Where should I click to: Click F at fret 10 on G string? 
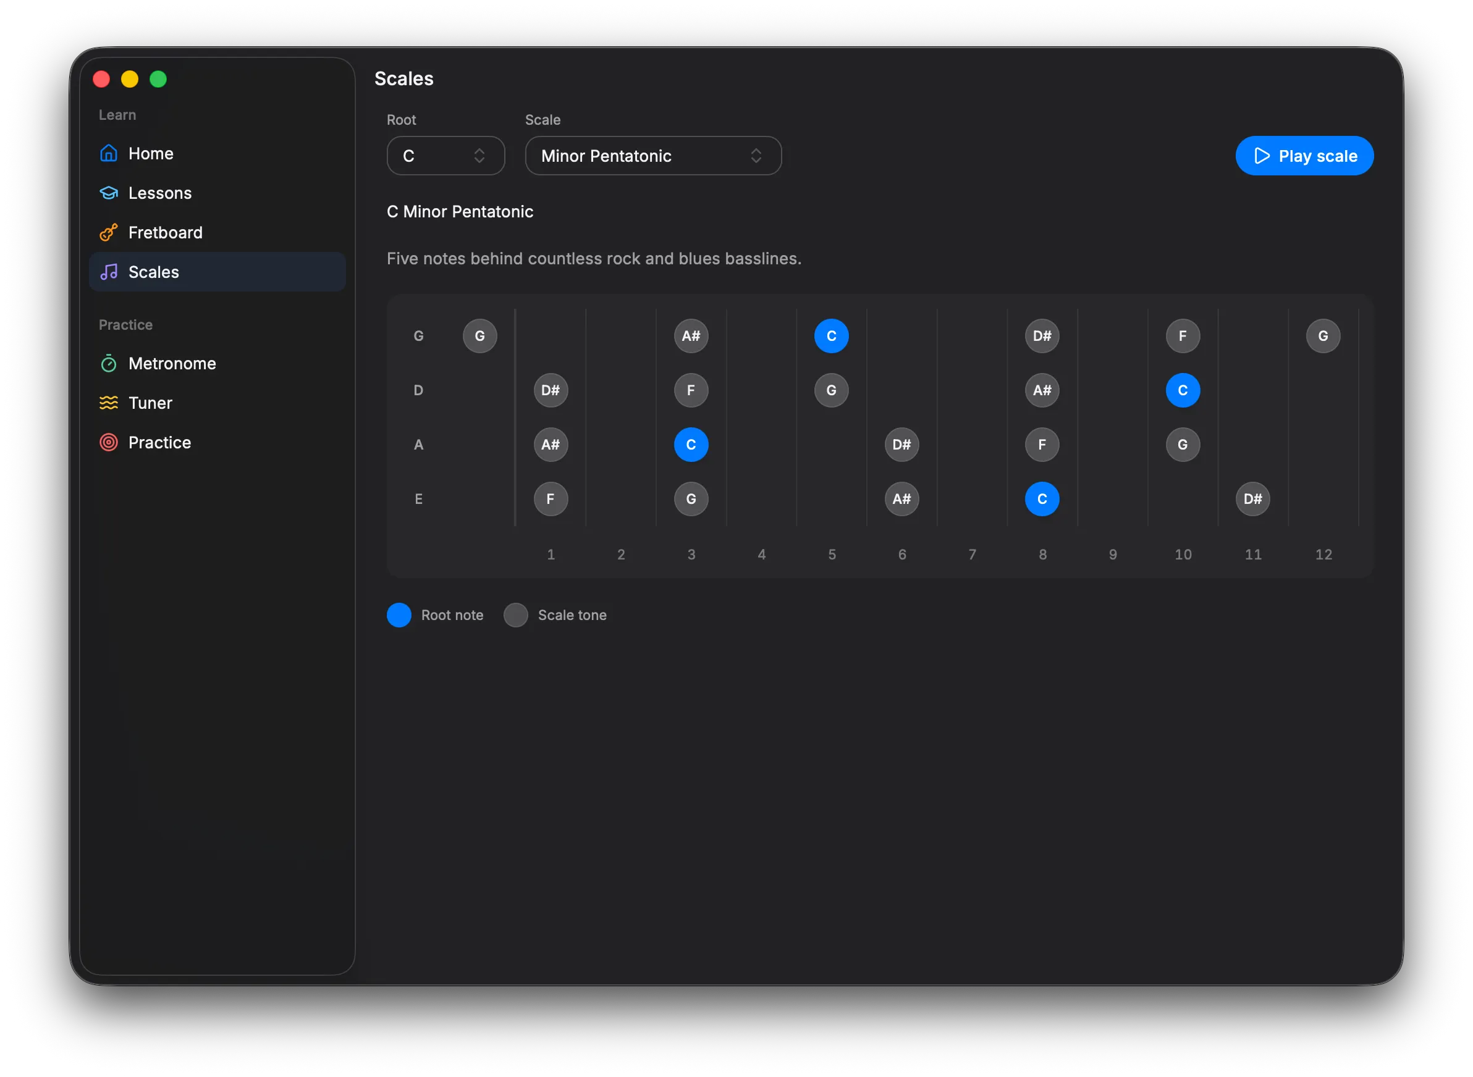click(1183, 336)
